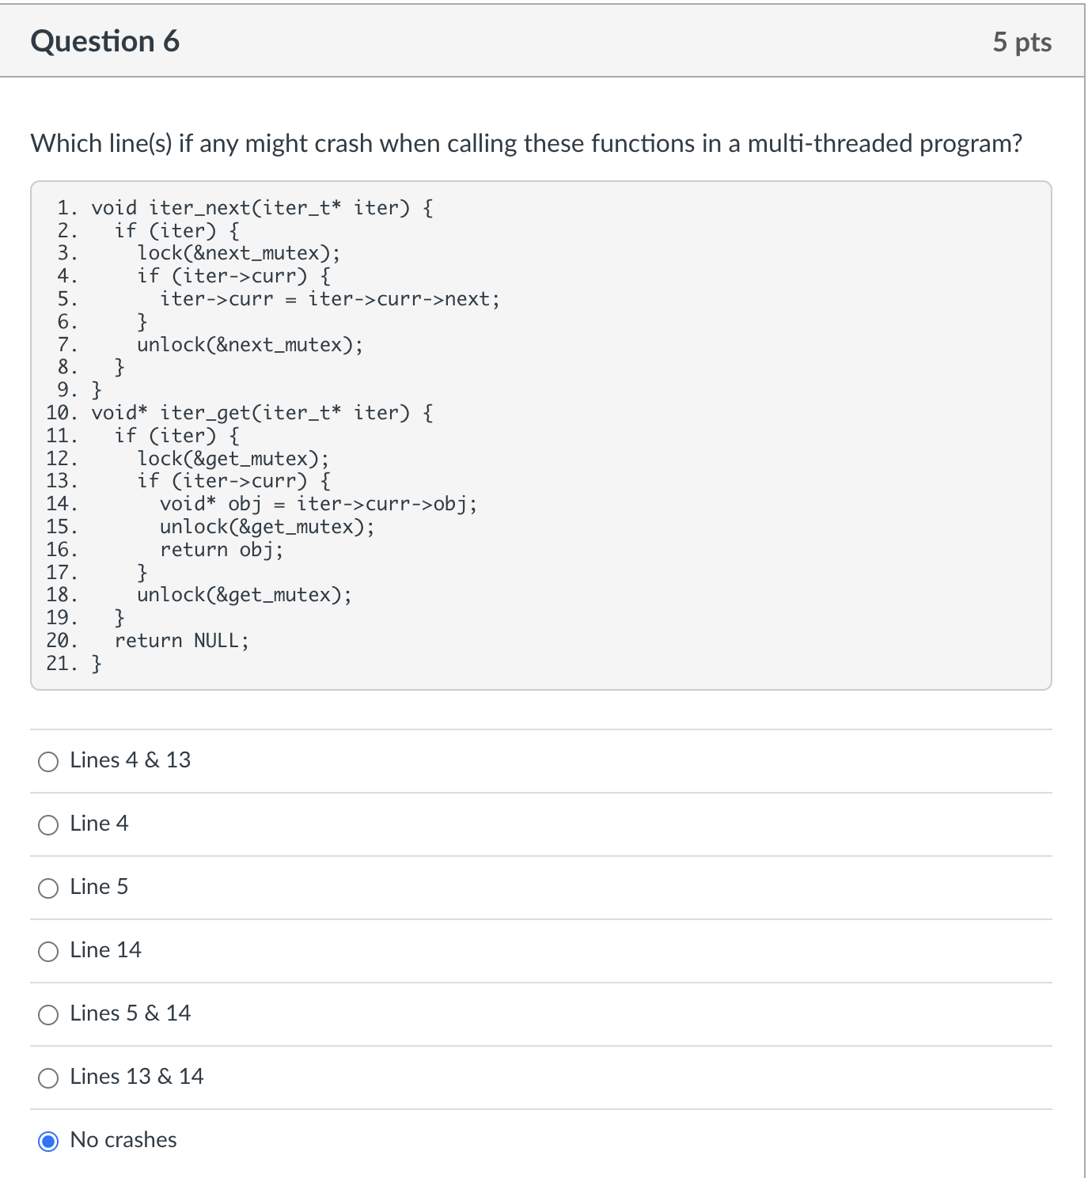Choose the "Line 5" radio button
Image resolution: width=1088 pixels, height=1178 pixels.
pos(48,888)
